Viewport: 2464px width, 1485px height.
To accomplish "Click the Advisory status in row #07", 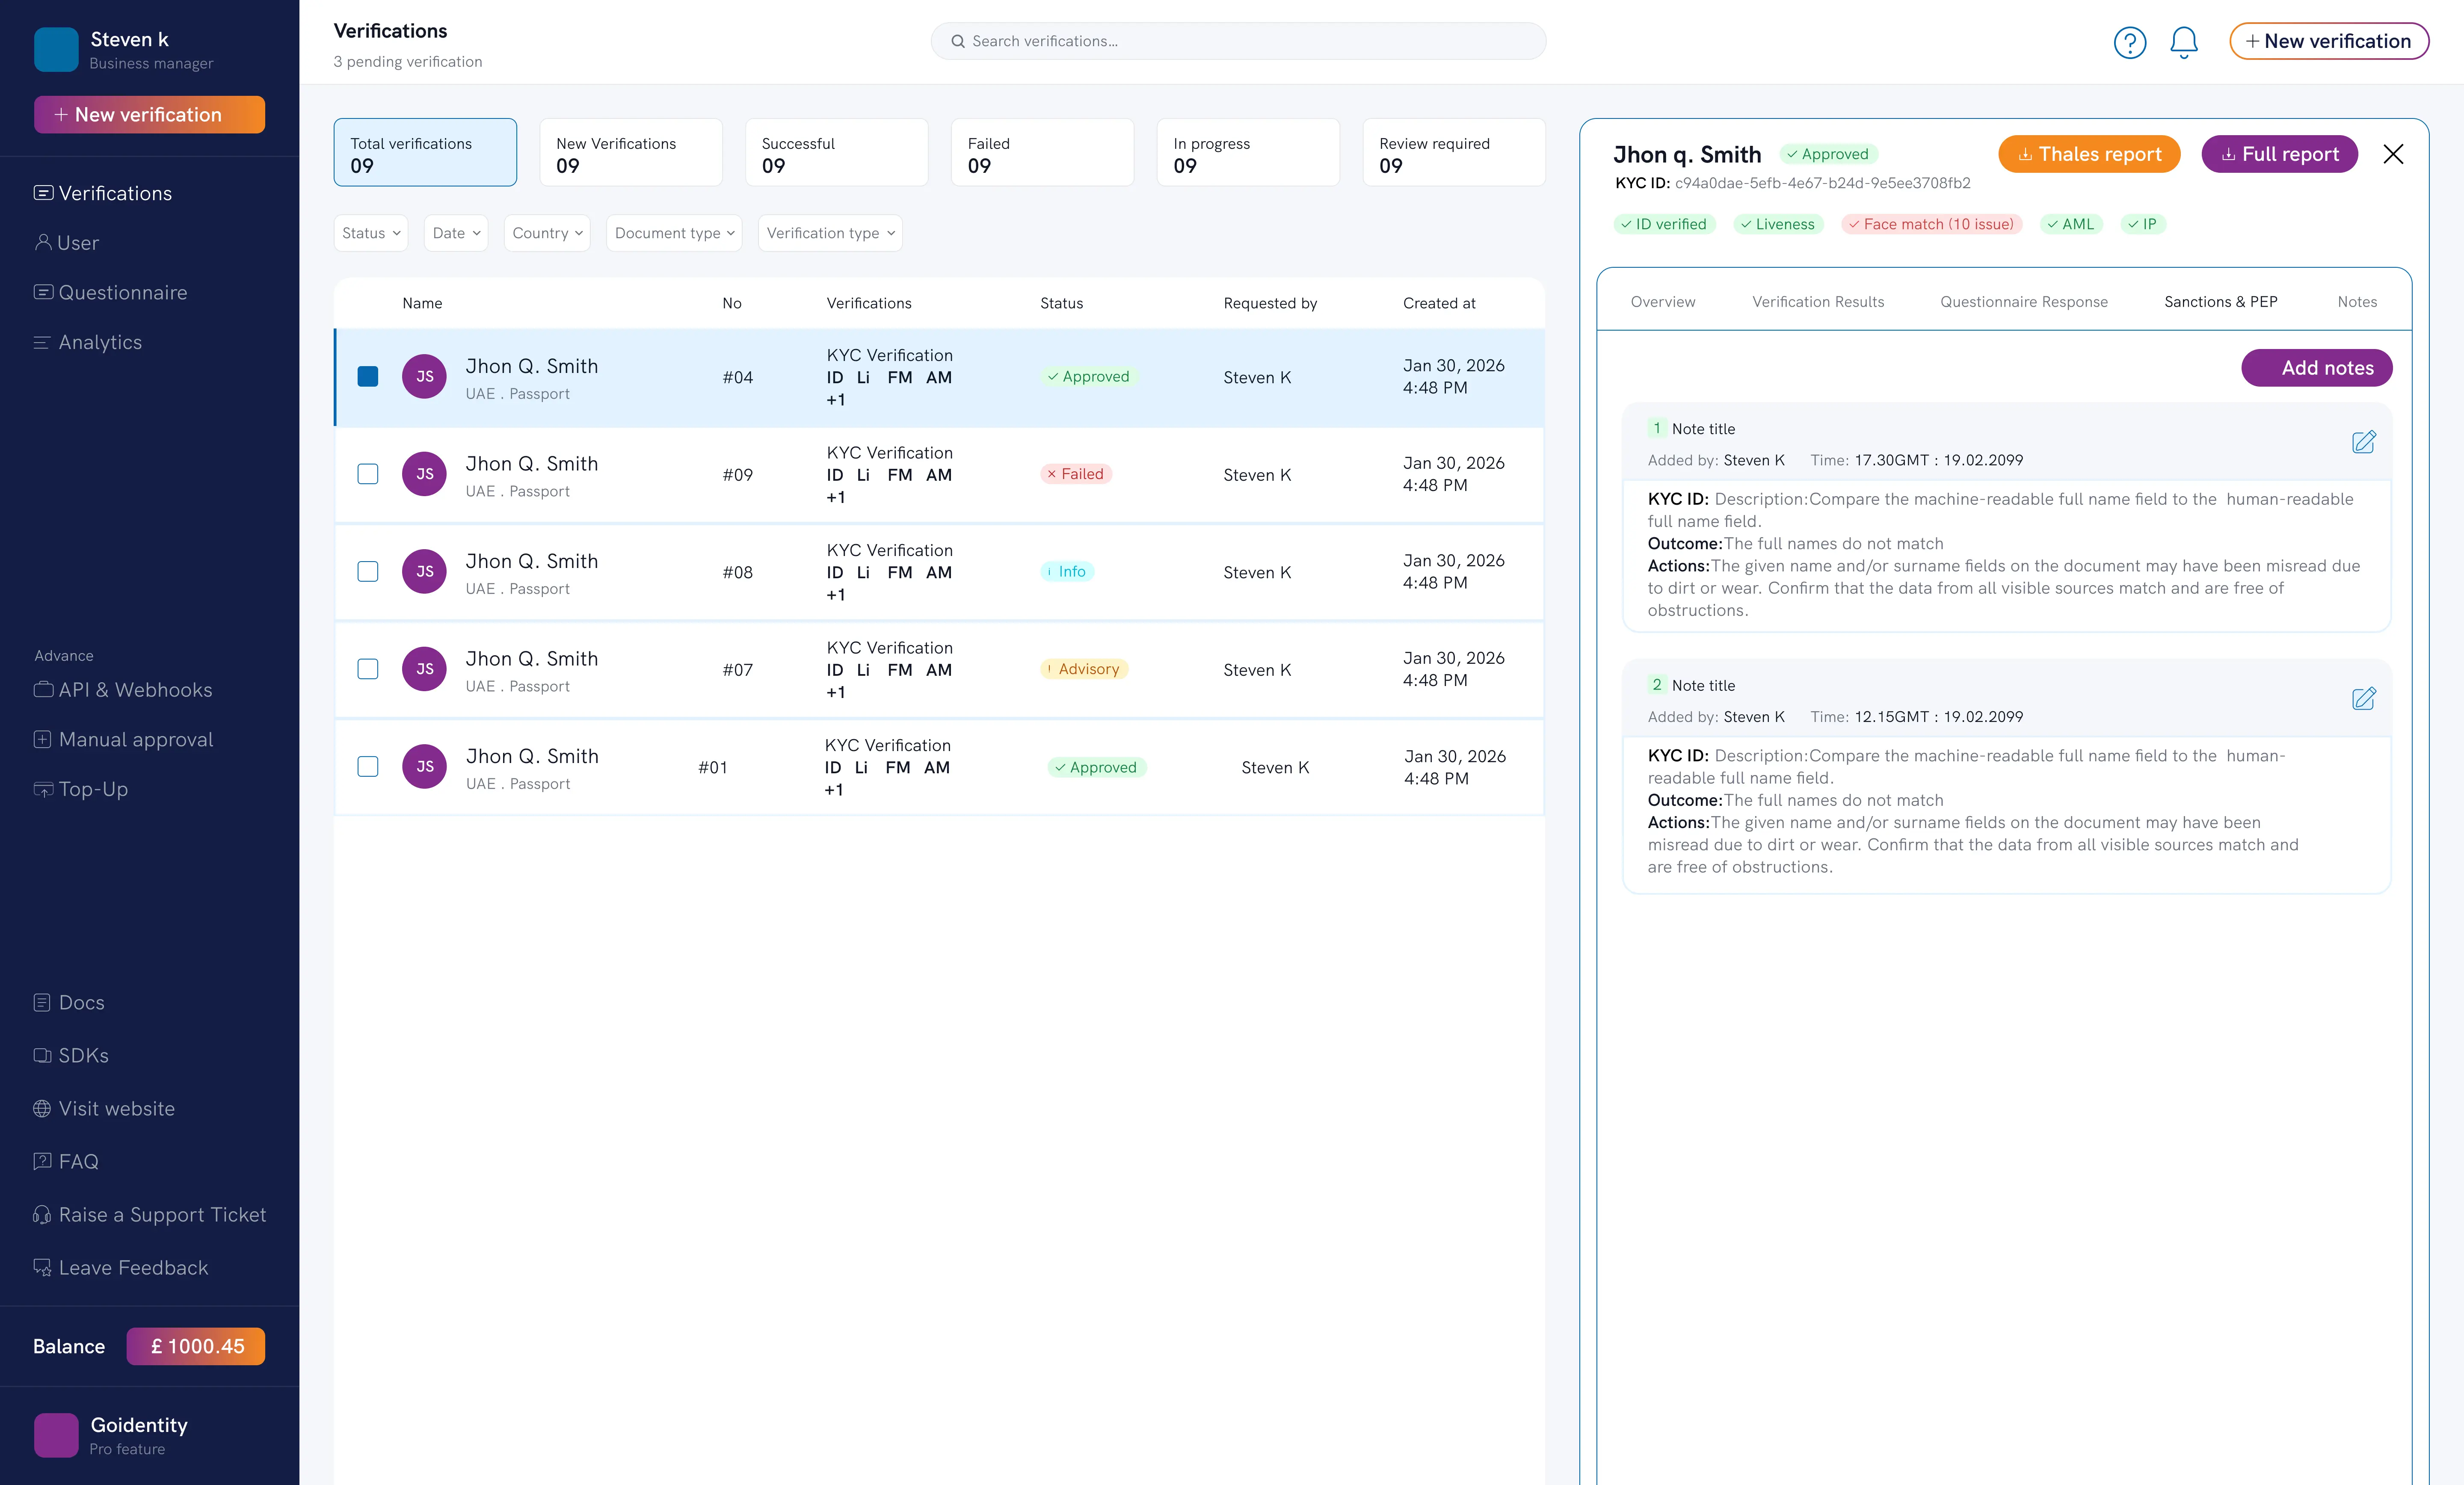I will point(1084,669).
